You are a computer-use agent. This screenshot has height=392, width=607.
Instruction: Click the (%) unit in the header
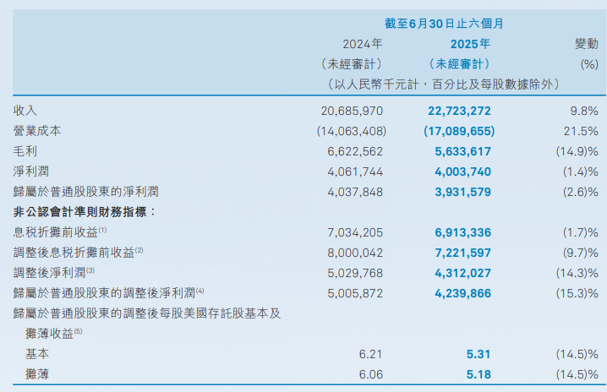pyautogui.click(x=589, y=64)
